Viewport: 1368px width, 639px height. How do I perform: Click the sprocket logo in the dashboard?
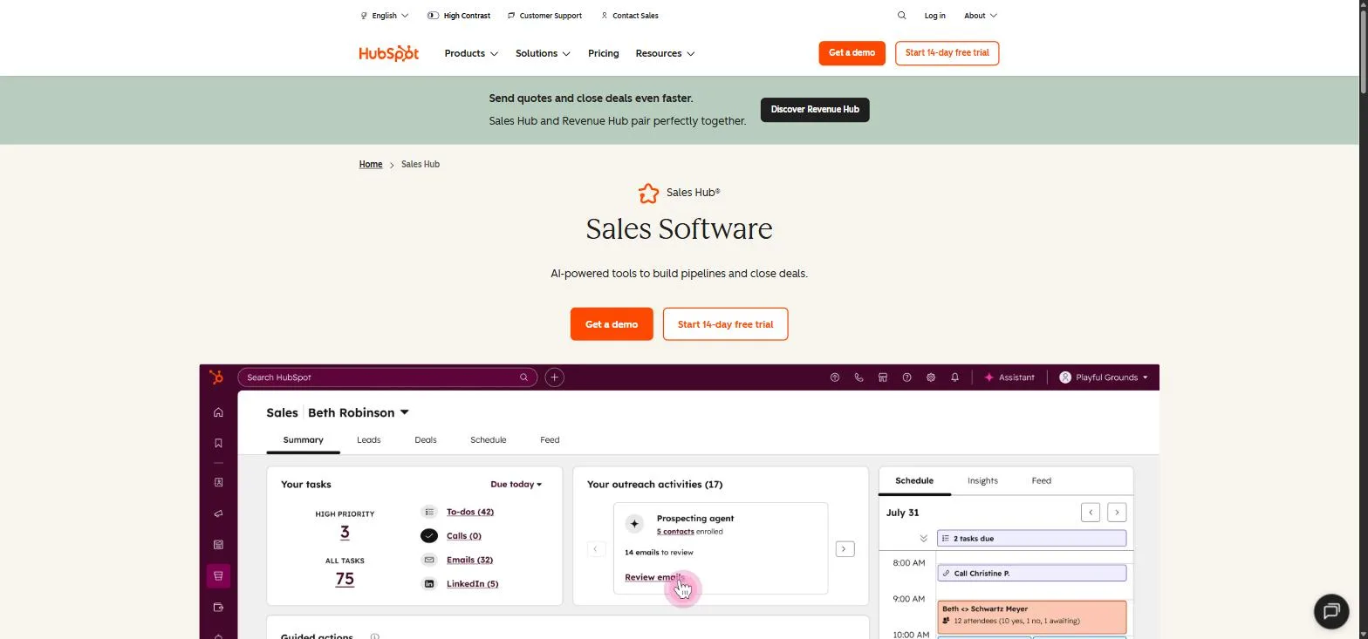coord(216,377)
